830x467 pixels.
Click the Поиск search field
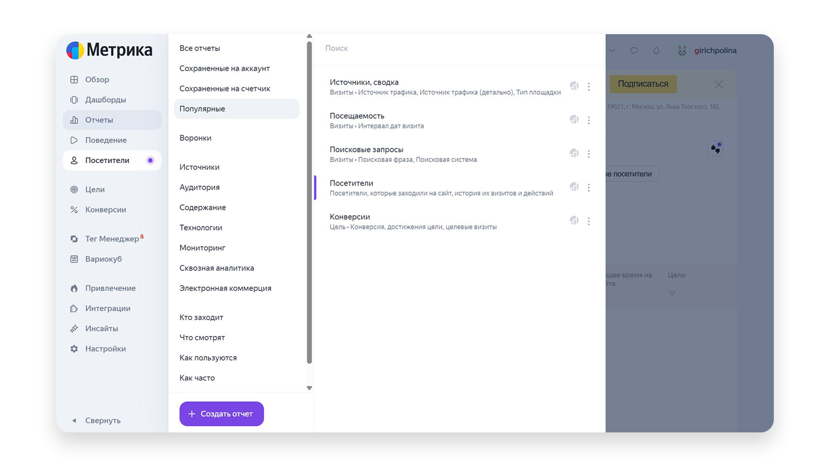460,48
